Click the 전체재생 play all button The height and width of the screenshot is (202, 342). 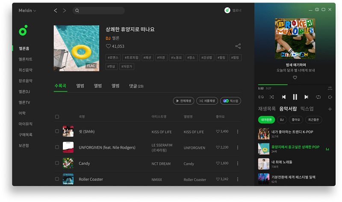(x=183, y=101)
